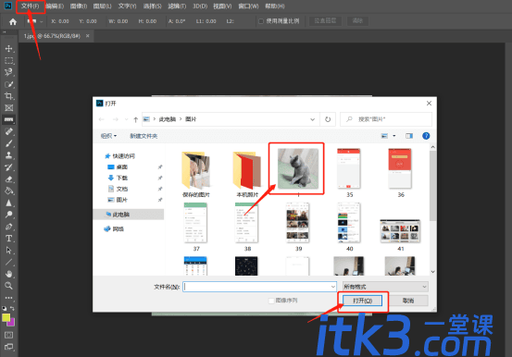Select the History Brush tool
The width and height of the screenshot is (512, 357).
[9, 167]
